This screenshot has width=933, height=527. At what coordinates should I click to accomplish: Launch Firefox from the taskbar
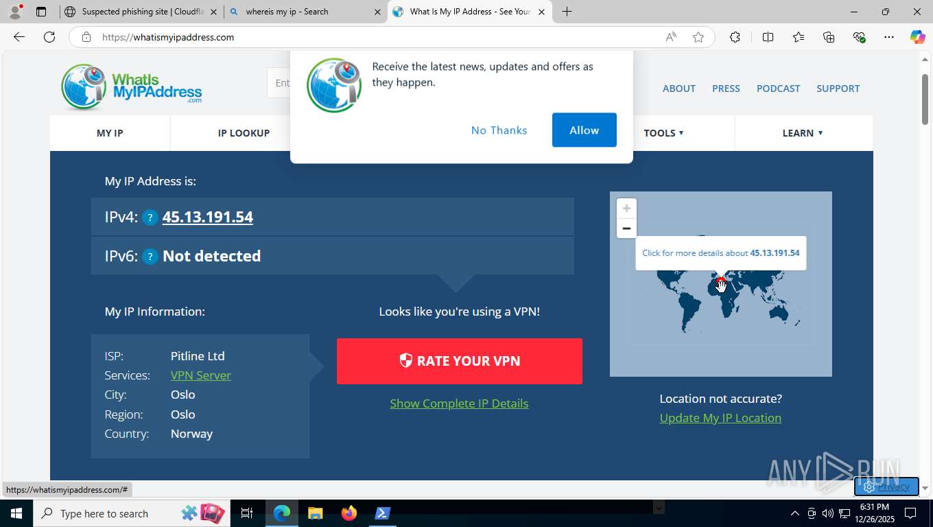[x=349, y=513]
